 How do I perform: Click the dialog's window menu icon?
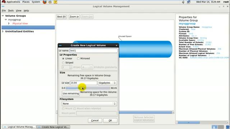coord(60,46)
